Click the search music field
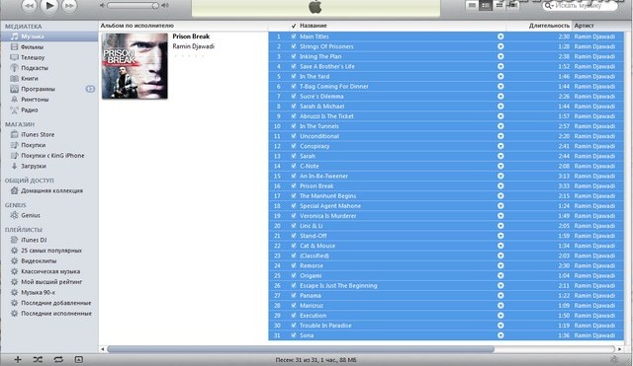This screenshot has width=633, height=366. click(580, 6)
